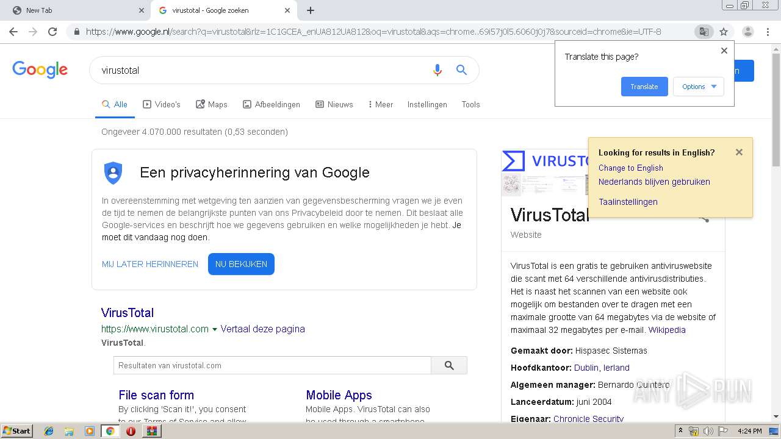Screen dimensions: 781x439
Task: Click the Chrome icon in taskbar
Action: (110, 431)
